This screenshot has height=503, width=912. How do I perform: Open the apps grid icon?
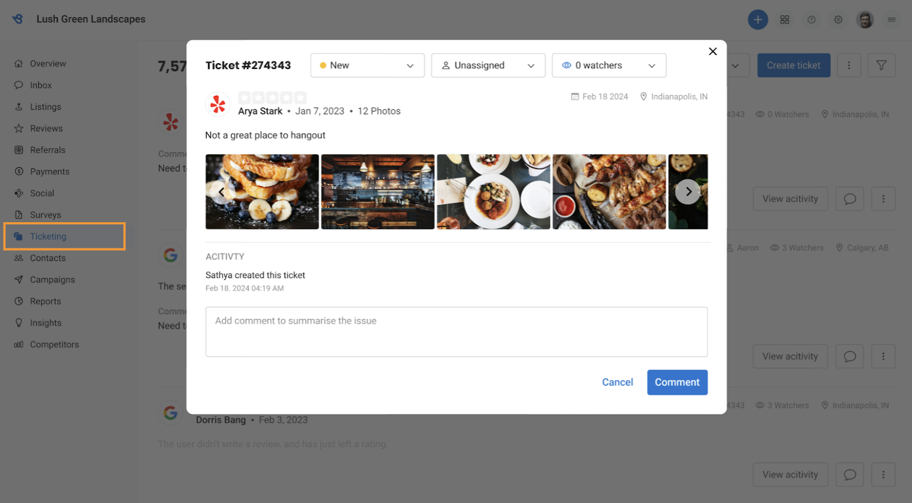point(784,20)
